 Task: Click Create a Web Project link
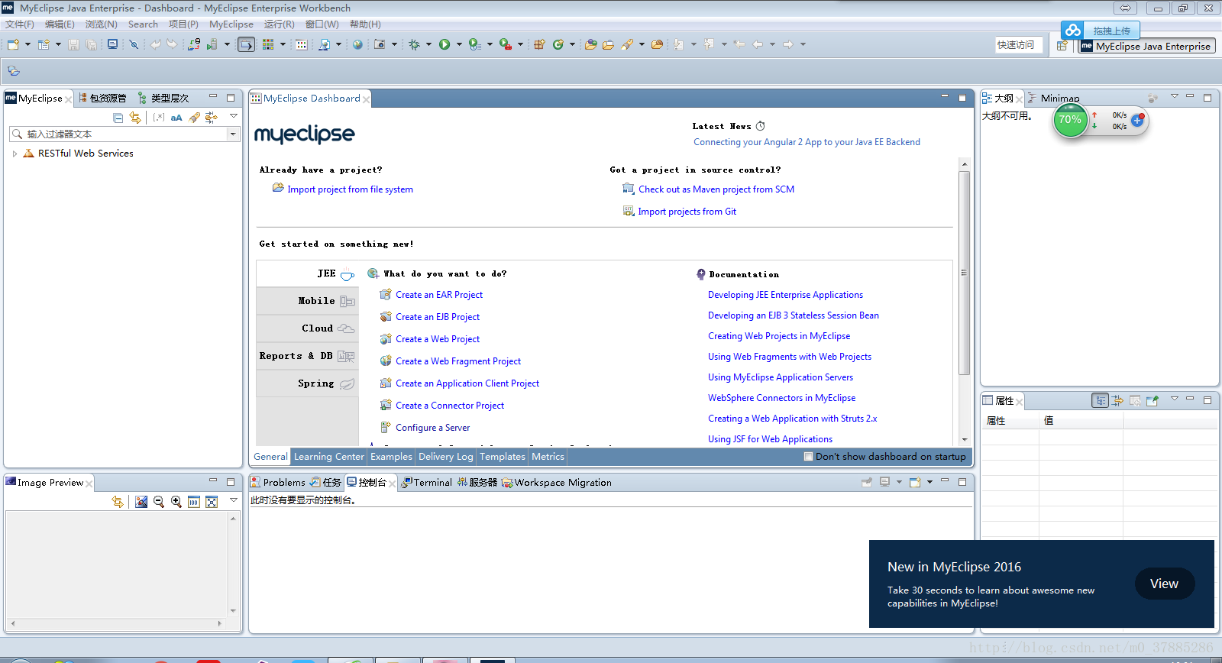(438, 339)
